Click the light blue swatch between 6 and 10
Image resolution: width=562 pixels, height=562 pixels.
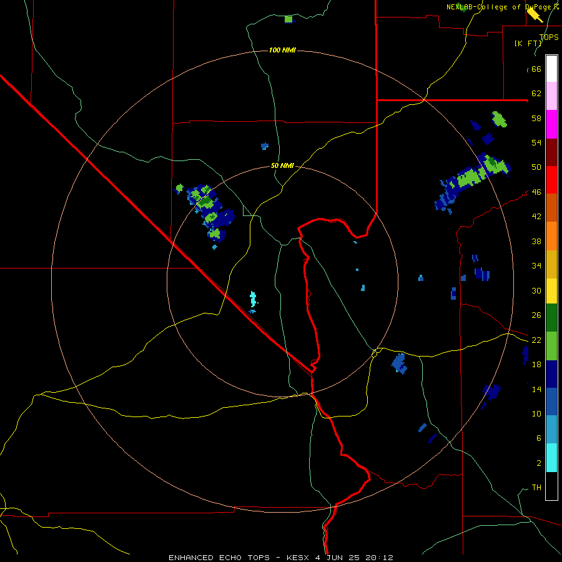[x=551, y=430]
